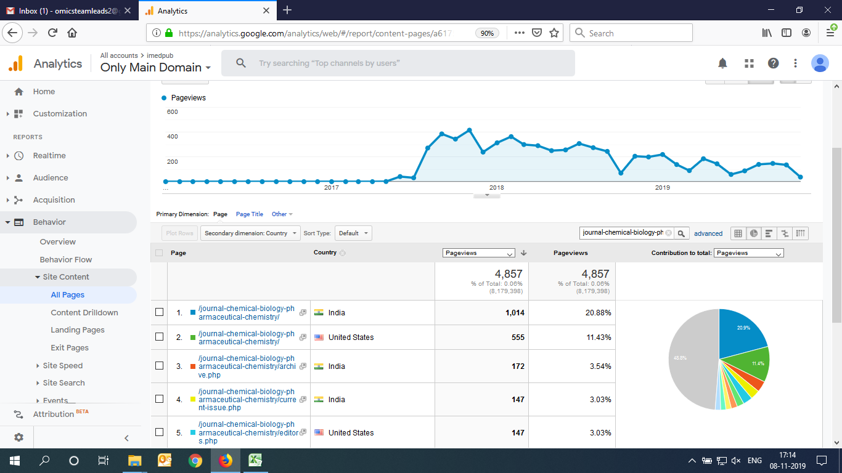The width and height of the screenshot is (842, 473).
Task: Open Landing Pages report in sidebar
Action: click(78, 330)
